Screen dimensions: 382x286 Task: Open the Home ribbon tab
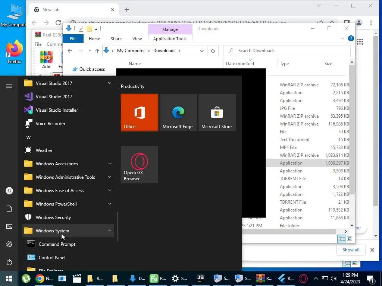coord(94,39)
